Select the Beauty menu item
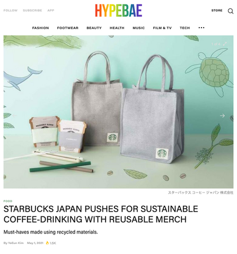 (x=94, y=28)
